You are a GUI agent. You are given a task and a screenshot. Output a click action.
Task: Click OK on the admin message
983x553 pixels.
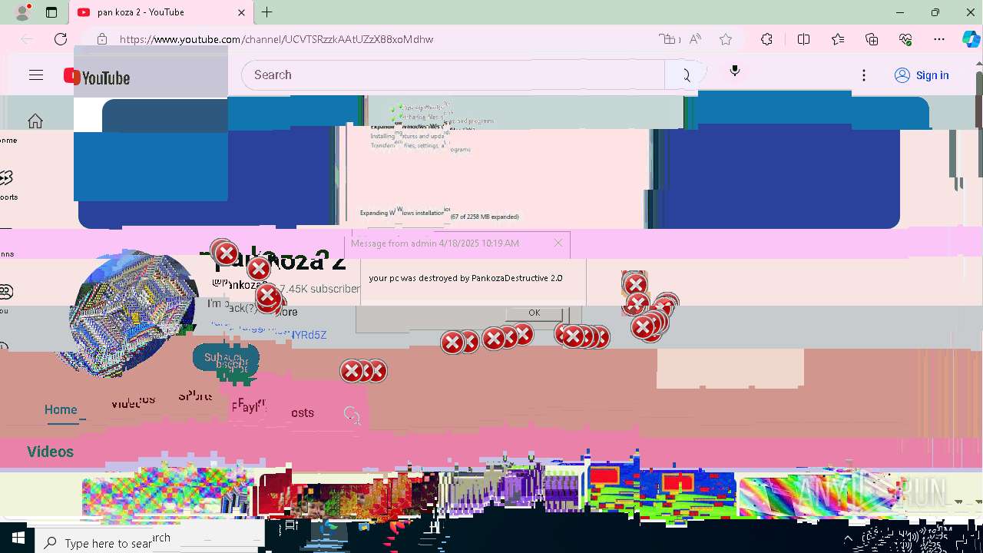click(534, 313)
